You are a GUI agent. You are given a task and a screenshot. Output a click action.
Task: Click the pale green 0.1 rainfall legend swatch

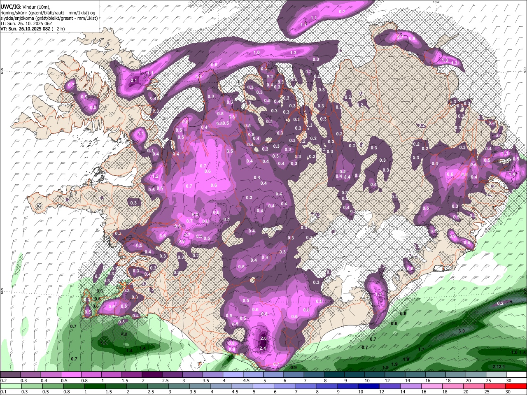(x=10, y=386)
